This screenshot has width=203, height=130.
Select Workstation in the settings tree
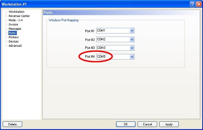click(x=16, y=12)
